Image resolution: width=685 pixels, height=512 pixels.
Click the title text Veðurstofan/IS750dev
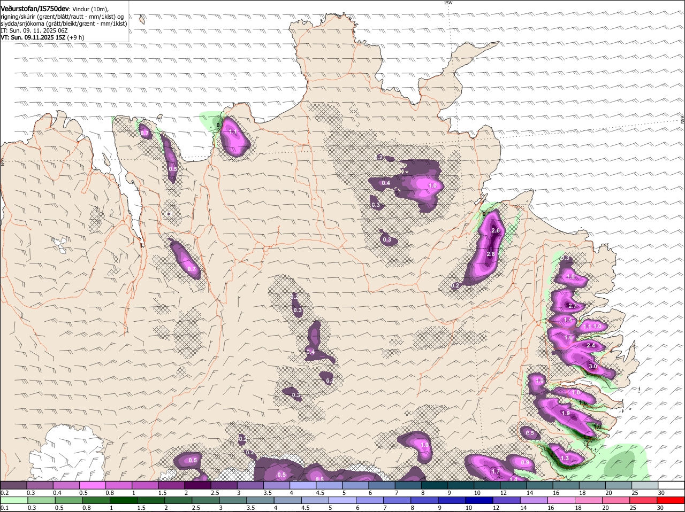[x=35, y=9]
